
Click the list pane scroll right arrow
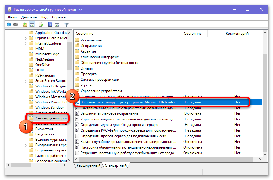pos(260,159)
